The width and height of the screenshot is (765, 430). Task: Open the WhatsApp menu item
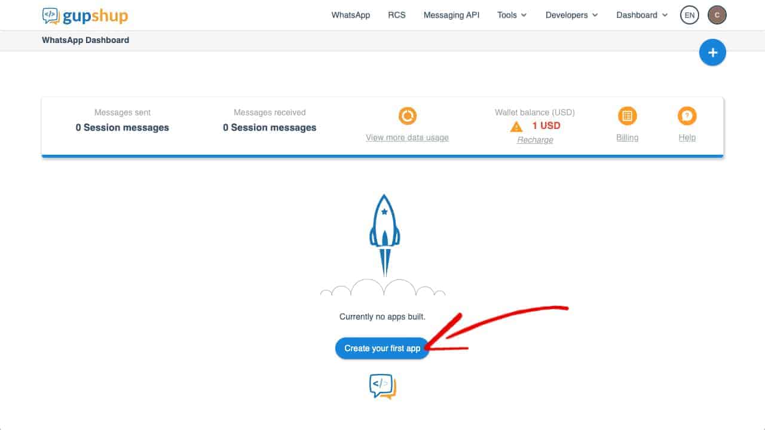tap(351, 16)
